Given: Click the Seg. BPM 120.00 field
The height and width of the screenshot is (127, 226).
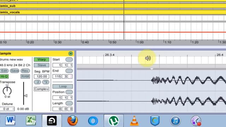Looking at the screenshot, I should (x=42, y=77).
